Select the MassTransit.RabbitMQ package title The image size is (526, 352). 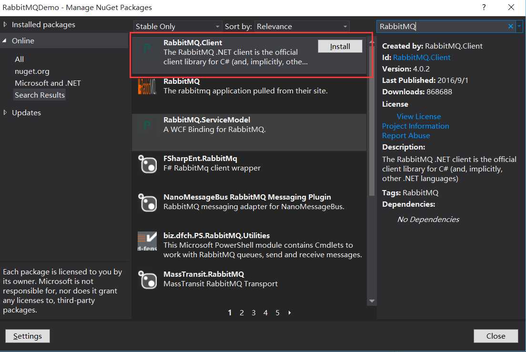pyautogui.click(x=203, y=274)
